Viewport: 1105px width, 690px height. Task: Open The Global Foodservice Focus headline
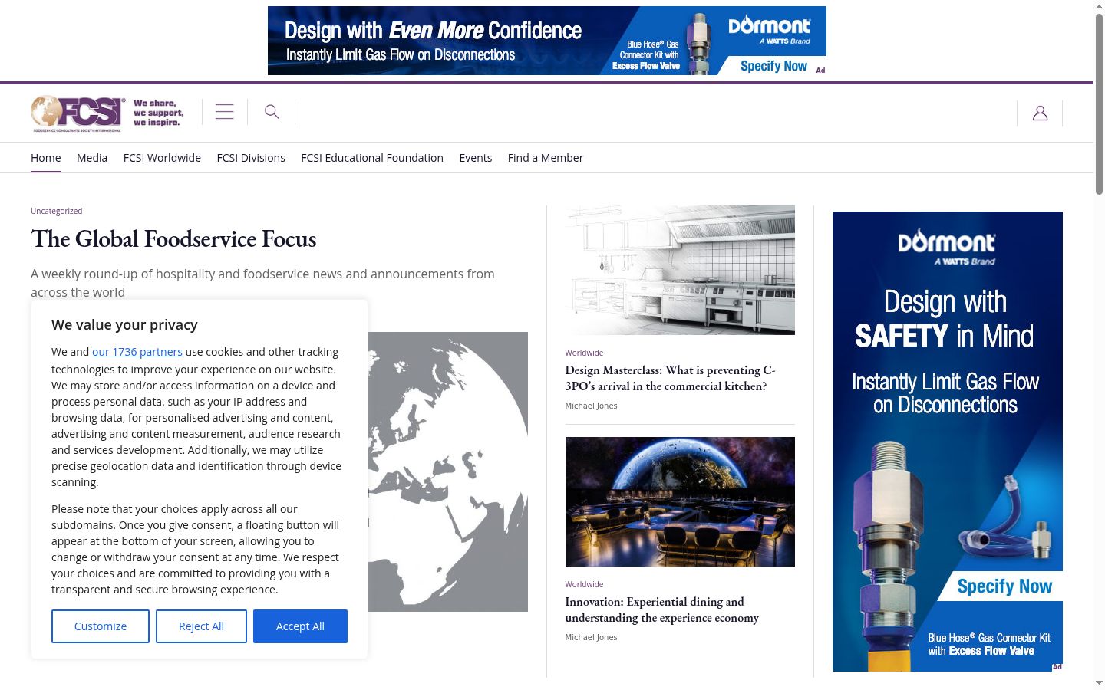(173, 239)
